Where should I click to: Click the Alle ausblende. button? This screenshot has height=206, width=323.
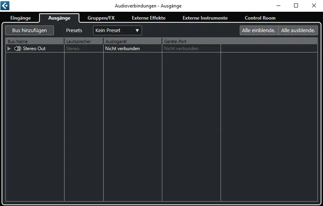click(x=298, y=30)
